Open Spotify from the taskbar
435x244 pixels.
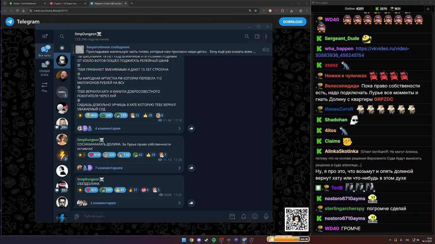pos(214,240)
